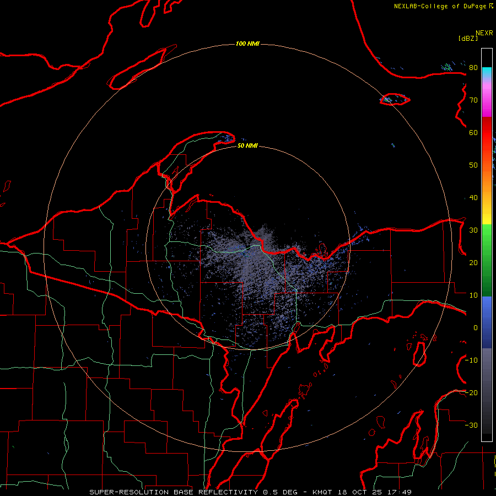Image resolution: width=496 pixels, height=496 pixels.
Task: Click the 30 value on dBZ scale
Action: point(473,230)
